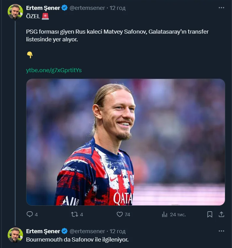The image size is (232, 248).
Task: Open more options menu on first tweet
Action: click(221, 8)
